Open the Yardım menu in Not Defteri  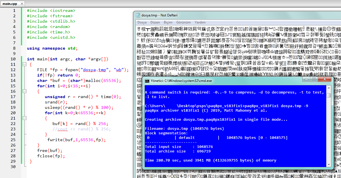tap(200, 22)
